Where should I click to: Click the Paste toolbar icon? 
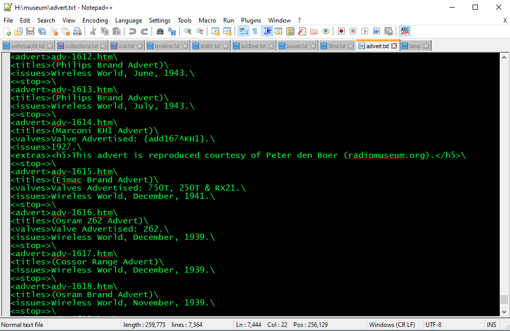click(116, 31)
